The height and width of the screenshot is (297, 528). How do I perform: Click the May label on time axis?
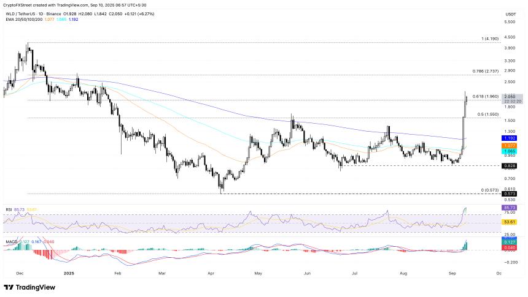[258, 274]
